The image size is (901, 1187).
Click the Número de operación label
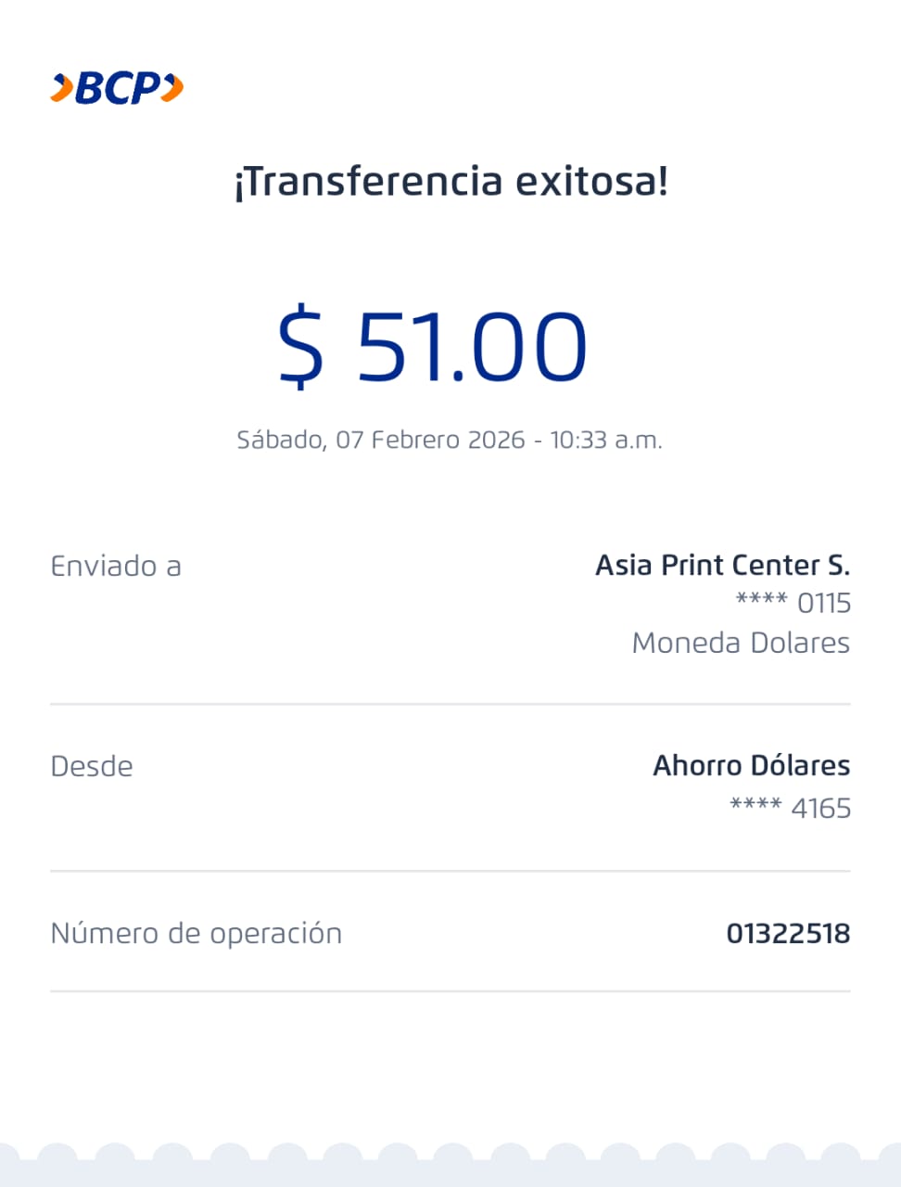(x=196, y=933)
